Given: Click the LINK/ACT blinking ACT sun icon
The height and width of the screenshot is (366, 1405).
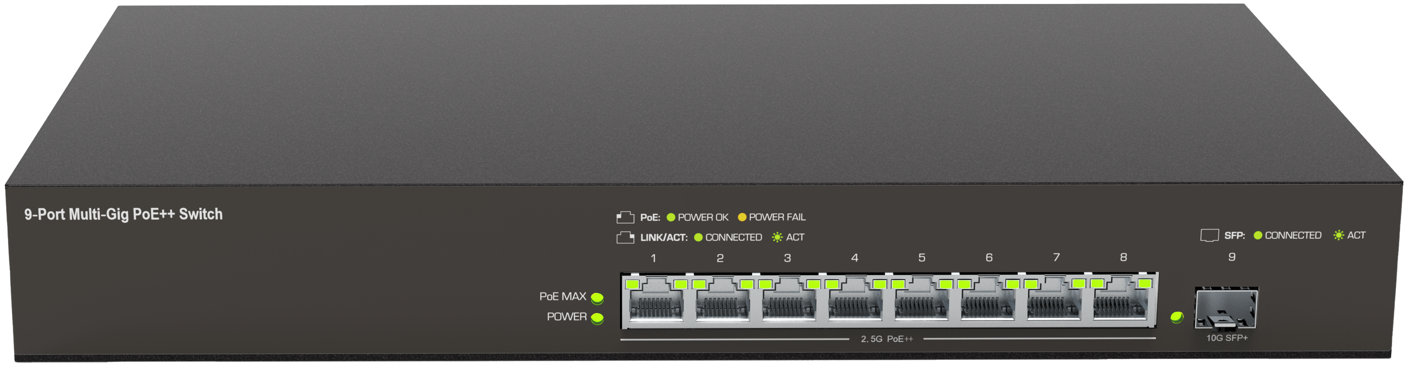Looking at the screenshot, I should [x=777, y=237].
